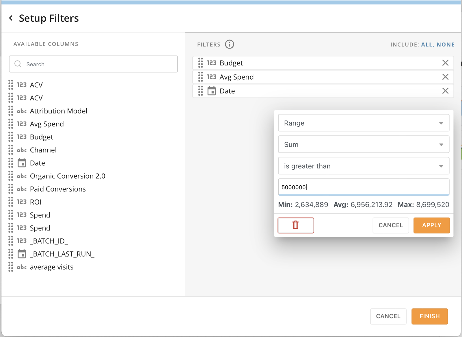Viewport: 462px width, 337px height.
Task: Click the search magnifier icon in Available Columns
Action: coord(18,64)
